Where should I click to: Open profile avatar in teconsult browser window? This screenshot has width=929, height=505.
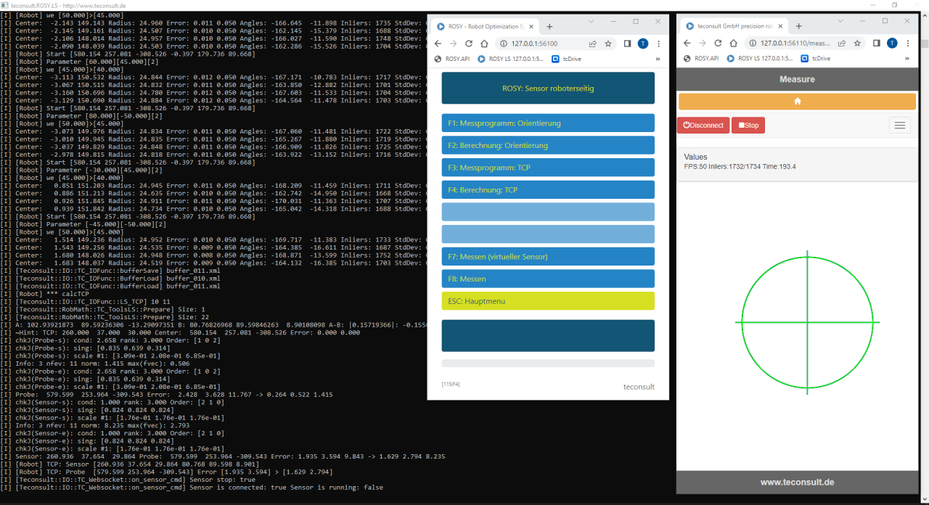pyautogui.click(x=892, y=44)
